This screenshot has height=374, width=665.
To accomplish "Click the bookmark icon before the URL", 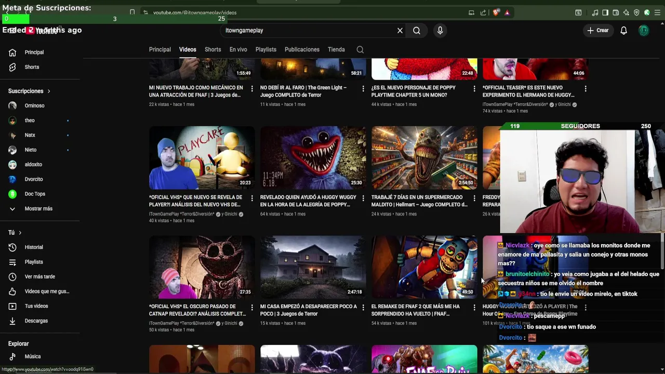I will [132, 12].
